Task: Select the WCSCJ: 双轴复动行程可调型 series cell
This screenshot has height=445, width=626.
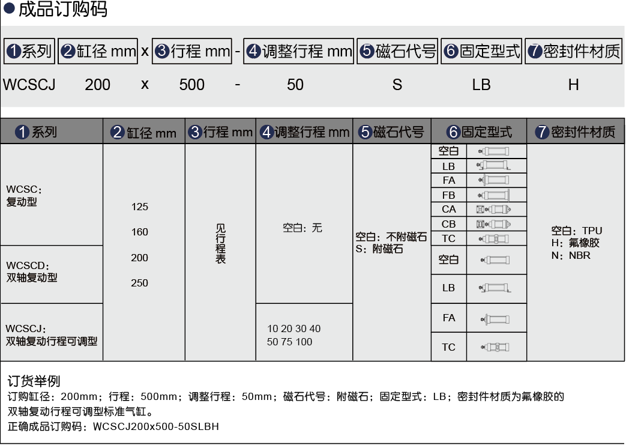Action: (x=52, y=332)
